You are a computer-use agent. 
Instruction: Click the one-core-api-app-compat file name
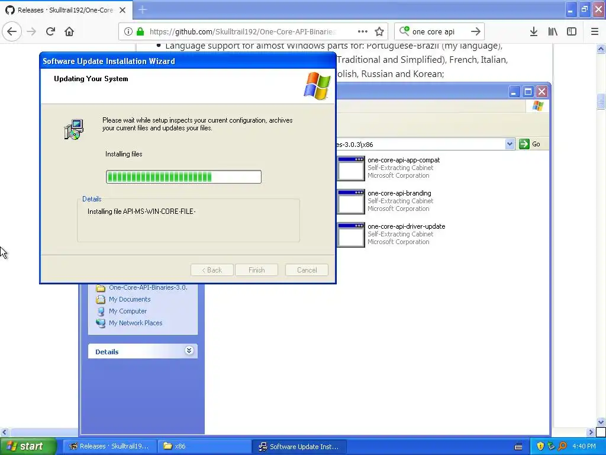pyautogui.click(x=404, y=160)
